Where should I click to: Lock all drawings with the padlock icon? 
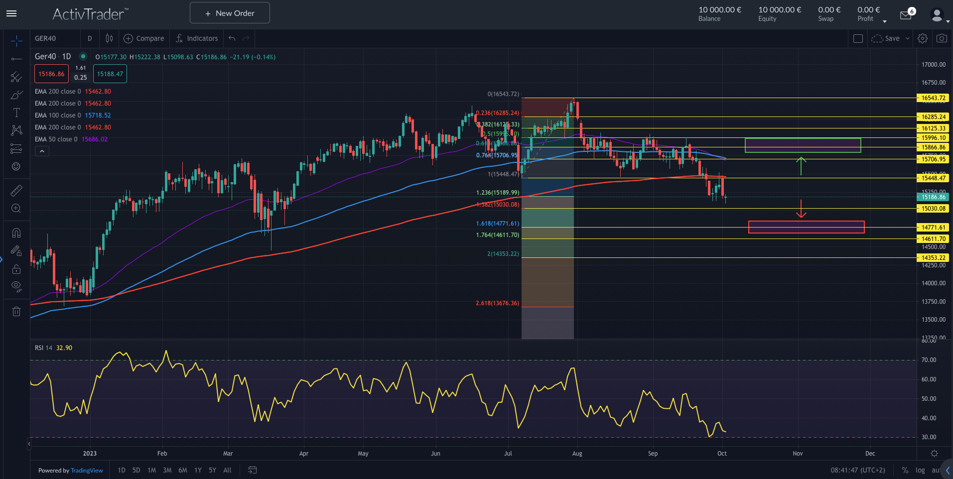point(16,269)
